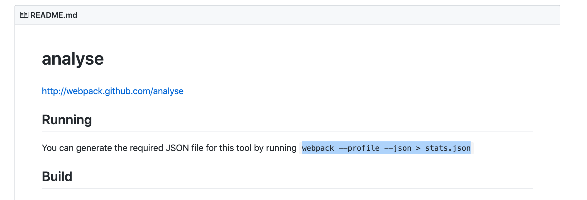Click the "Build" section heading
This screenshot has width=587, height=200.
click(x=57, y=177)
